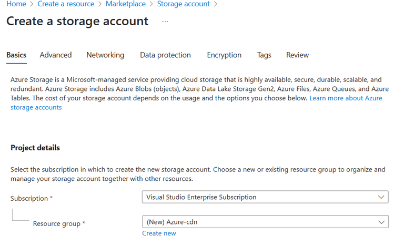Click the Subscription field label
404x246 pixels.
point(29,198)
